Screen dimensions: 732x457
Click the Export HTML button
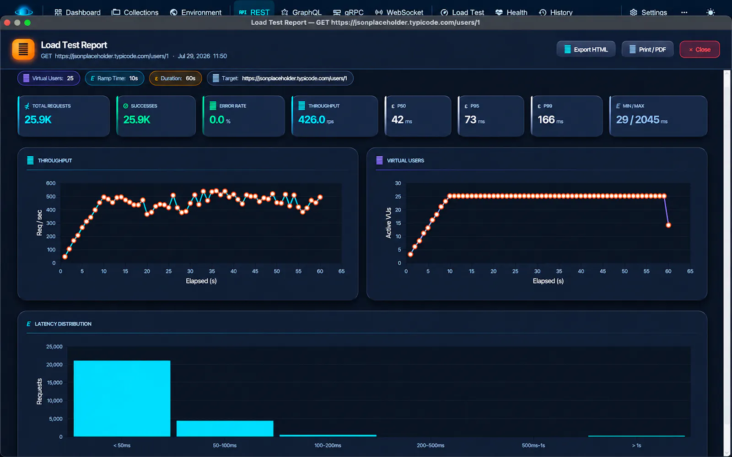(586, 49)
